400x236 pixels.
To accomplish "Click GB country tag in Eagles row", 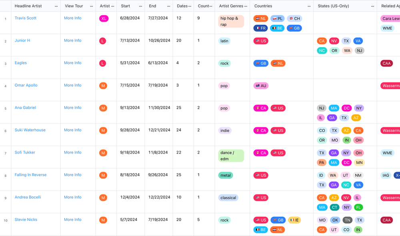I will pyautogui.click(x=261, y=63).
